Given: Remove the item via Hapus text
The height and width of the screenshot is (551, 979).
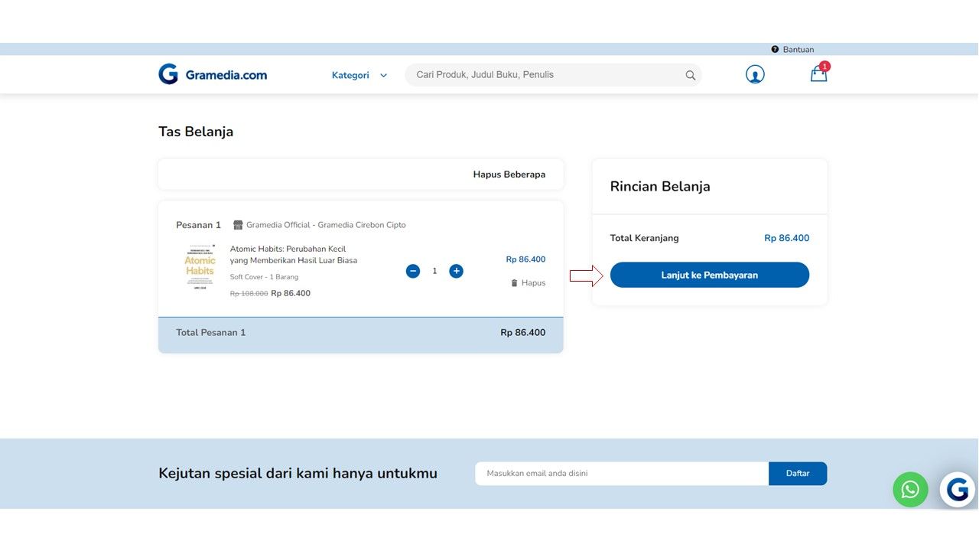Looking at the screenshot, I should point(534,283).
